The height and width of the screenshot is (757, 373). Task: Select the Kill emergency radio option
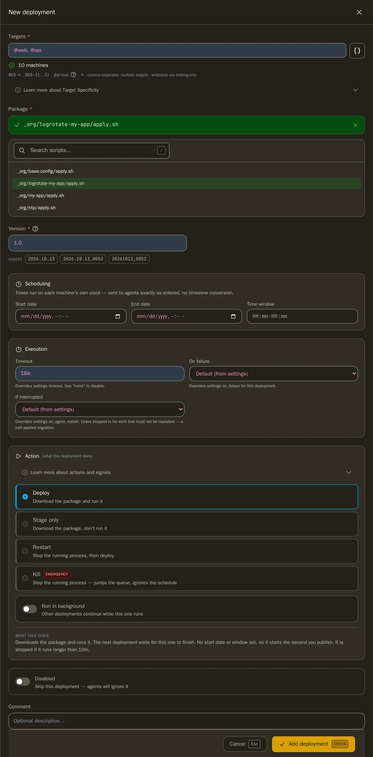[x=25, y=578]
